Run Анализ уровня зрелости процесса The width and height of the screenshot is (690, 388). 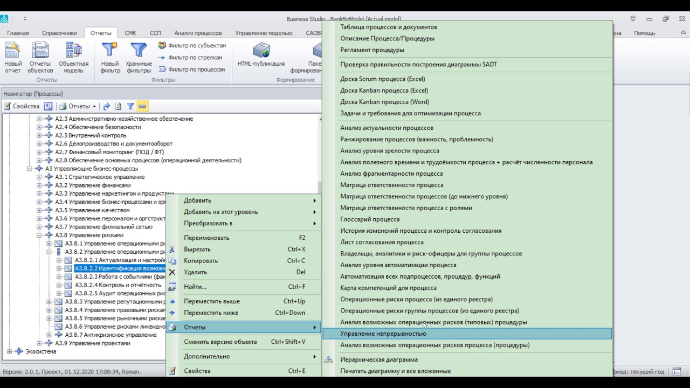467,151
